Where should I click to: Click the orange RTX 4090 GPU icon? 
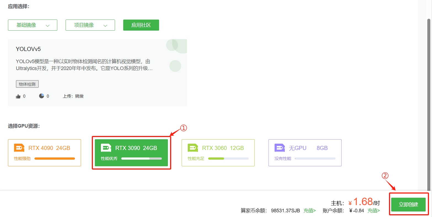pyautogui.click(x=19, y=148)
